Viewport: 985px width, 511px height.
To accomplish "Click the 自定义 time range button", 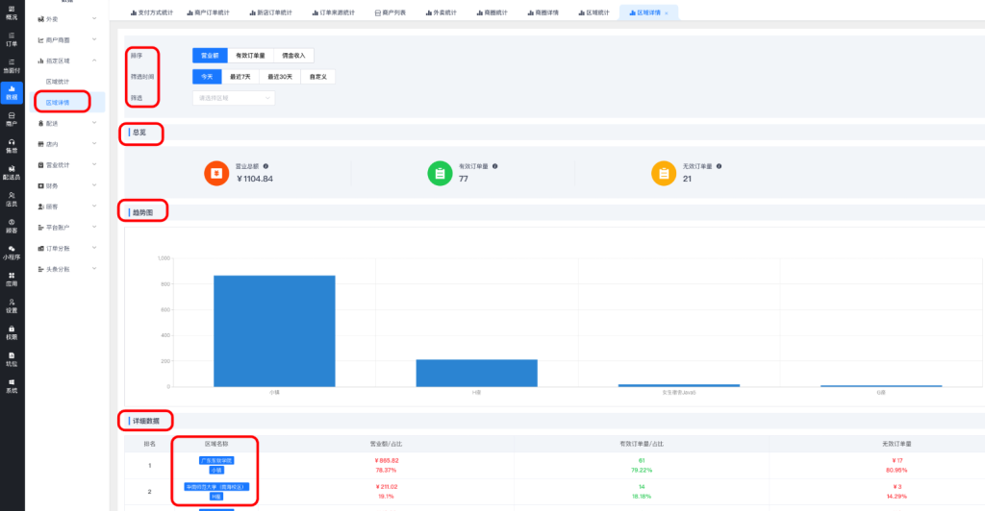I will (318, 77).
